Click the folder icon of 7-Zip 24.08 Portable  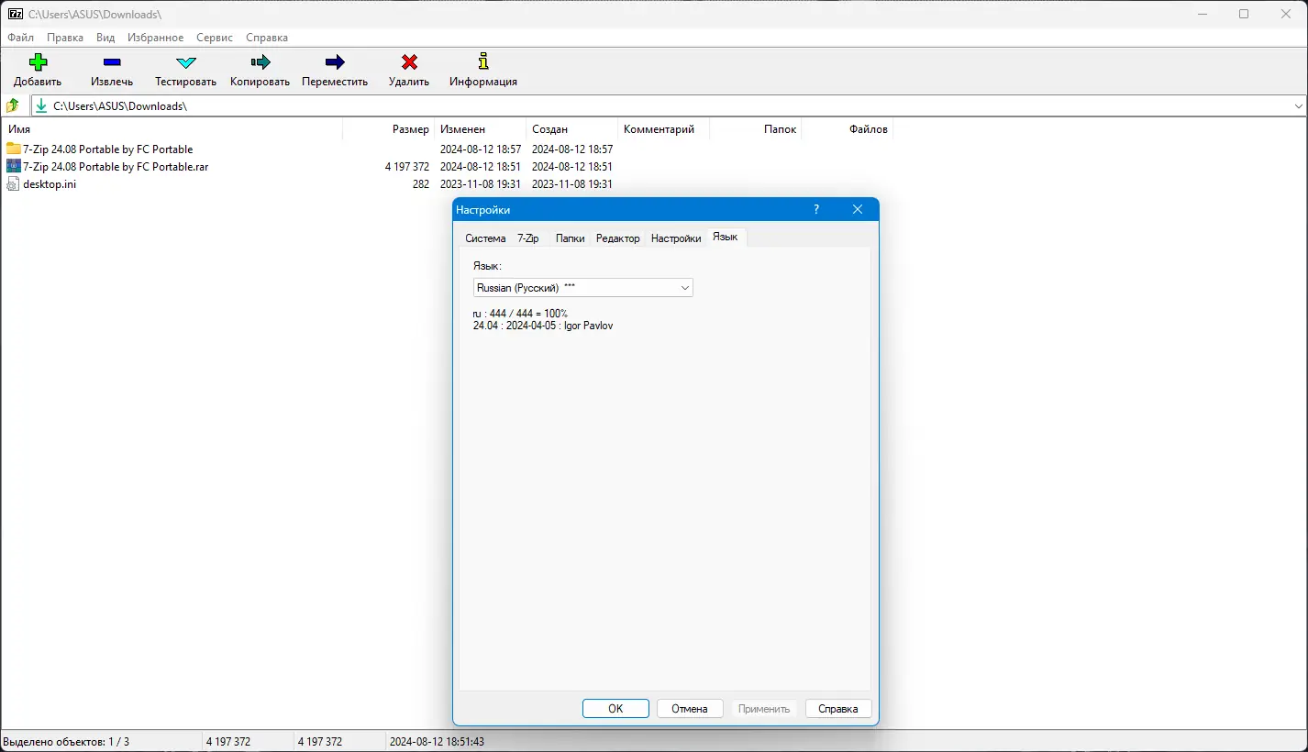pyautogui.click(x=13, y=149)
